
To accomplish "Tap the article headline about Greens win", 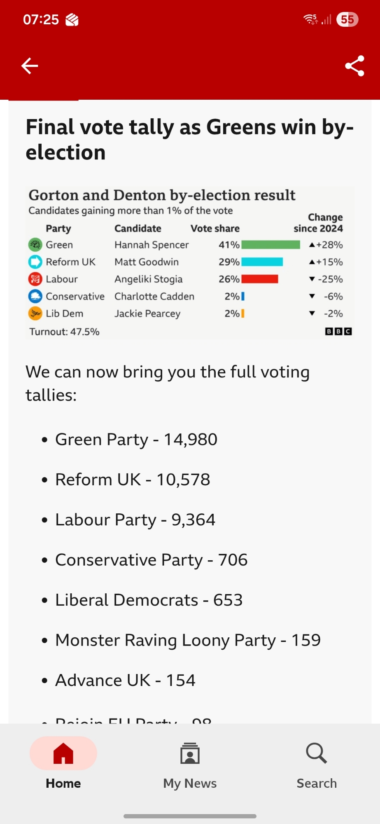I will pyautogui.click(x=189, y=139).
